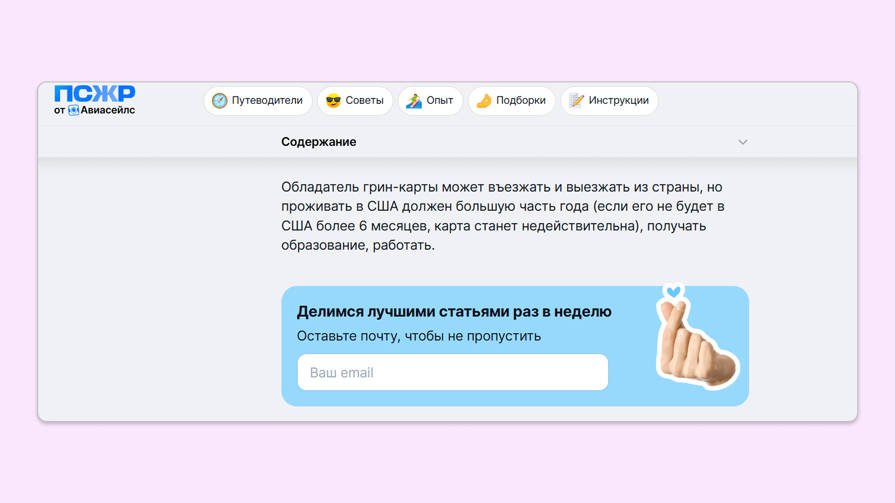Image resolution: width=895 pixels, height=503 pixels.
Task: Click the compass icon in Путеводители
Action: click(220, 101)
